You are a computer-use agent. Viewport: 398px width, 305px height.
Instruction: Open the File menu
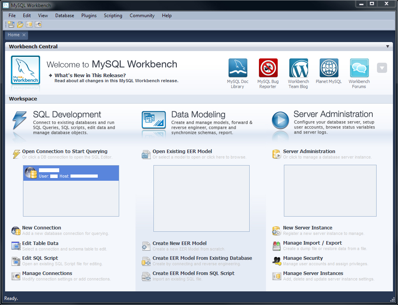coord(12,16)
